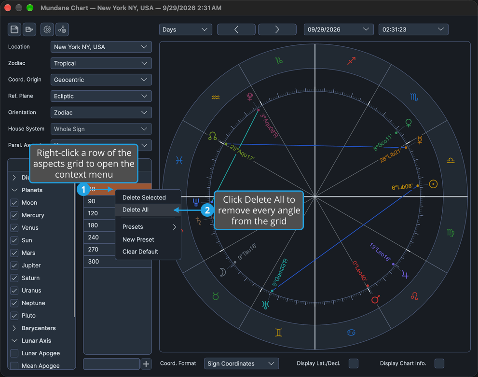Screen dimensions: 478x377
Task: Click the Moon crescent glyph in chart
Action: [x=223, y=272]
